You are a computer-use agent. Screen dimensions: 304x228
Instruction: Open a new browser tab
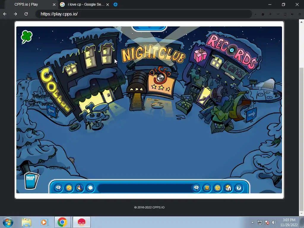[x=115, y=4]
